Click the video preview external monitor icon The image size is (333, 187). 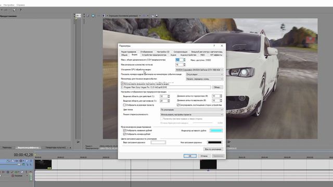coord(93,16)
